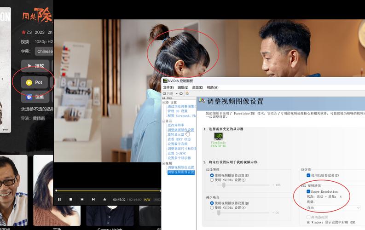Open 旋转显示器 in the tree
The width and height of the screenshot is (365, 230).
tap(176, 135)
